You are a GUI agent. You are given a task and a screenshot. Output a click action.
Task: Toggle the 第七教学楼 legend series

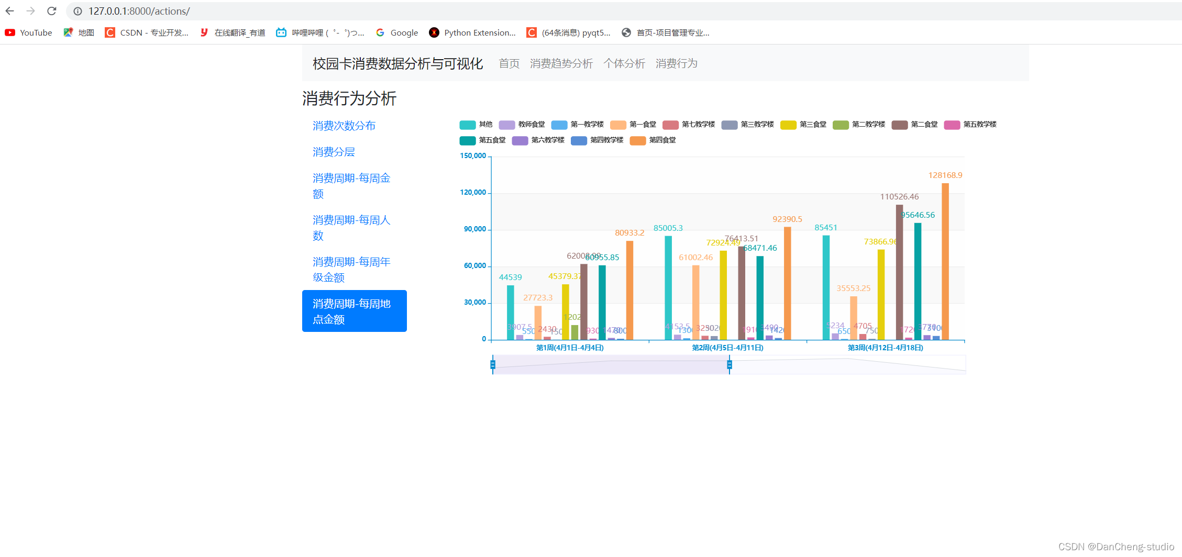[x=688, y=125]
